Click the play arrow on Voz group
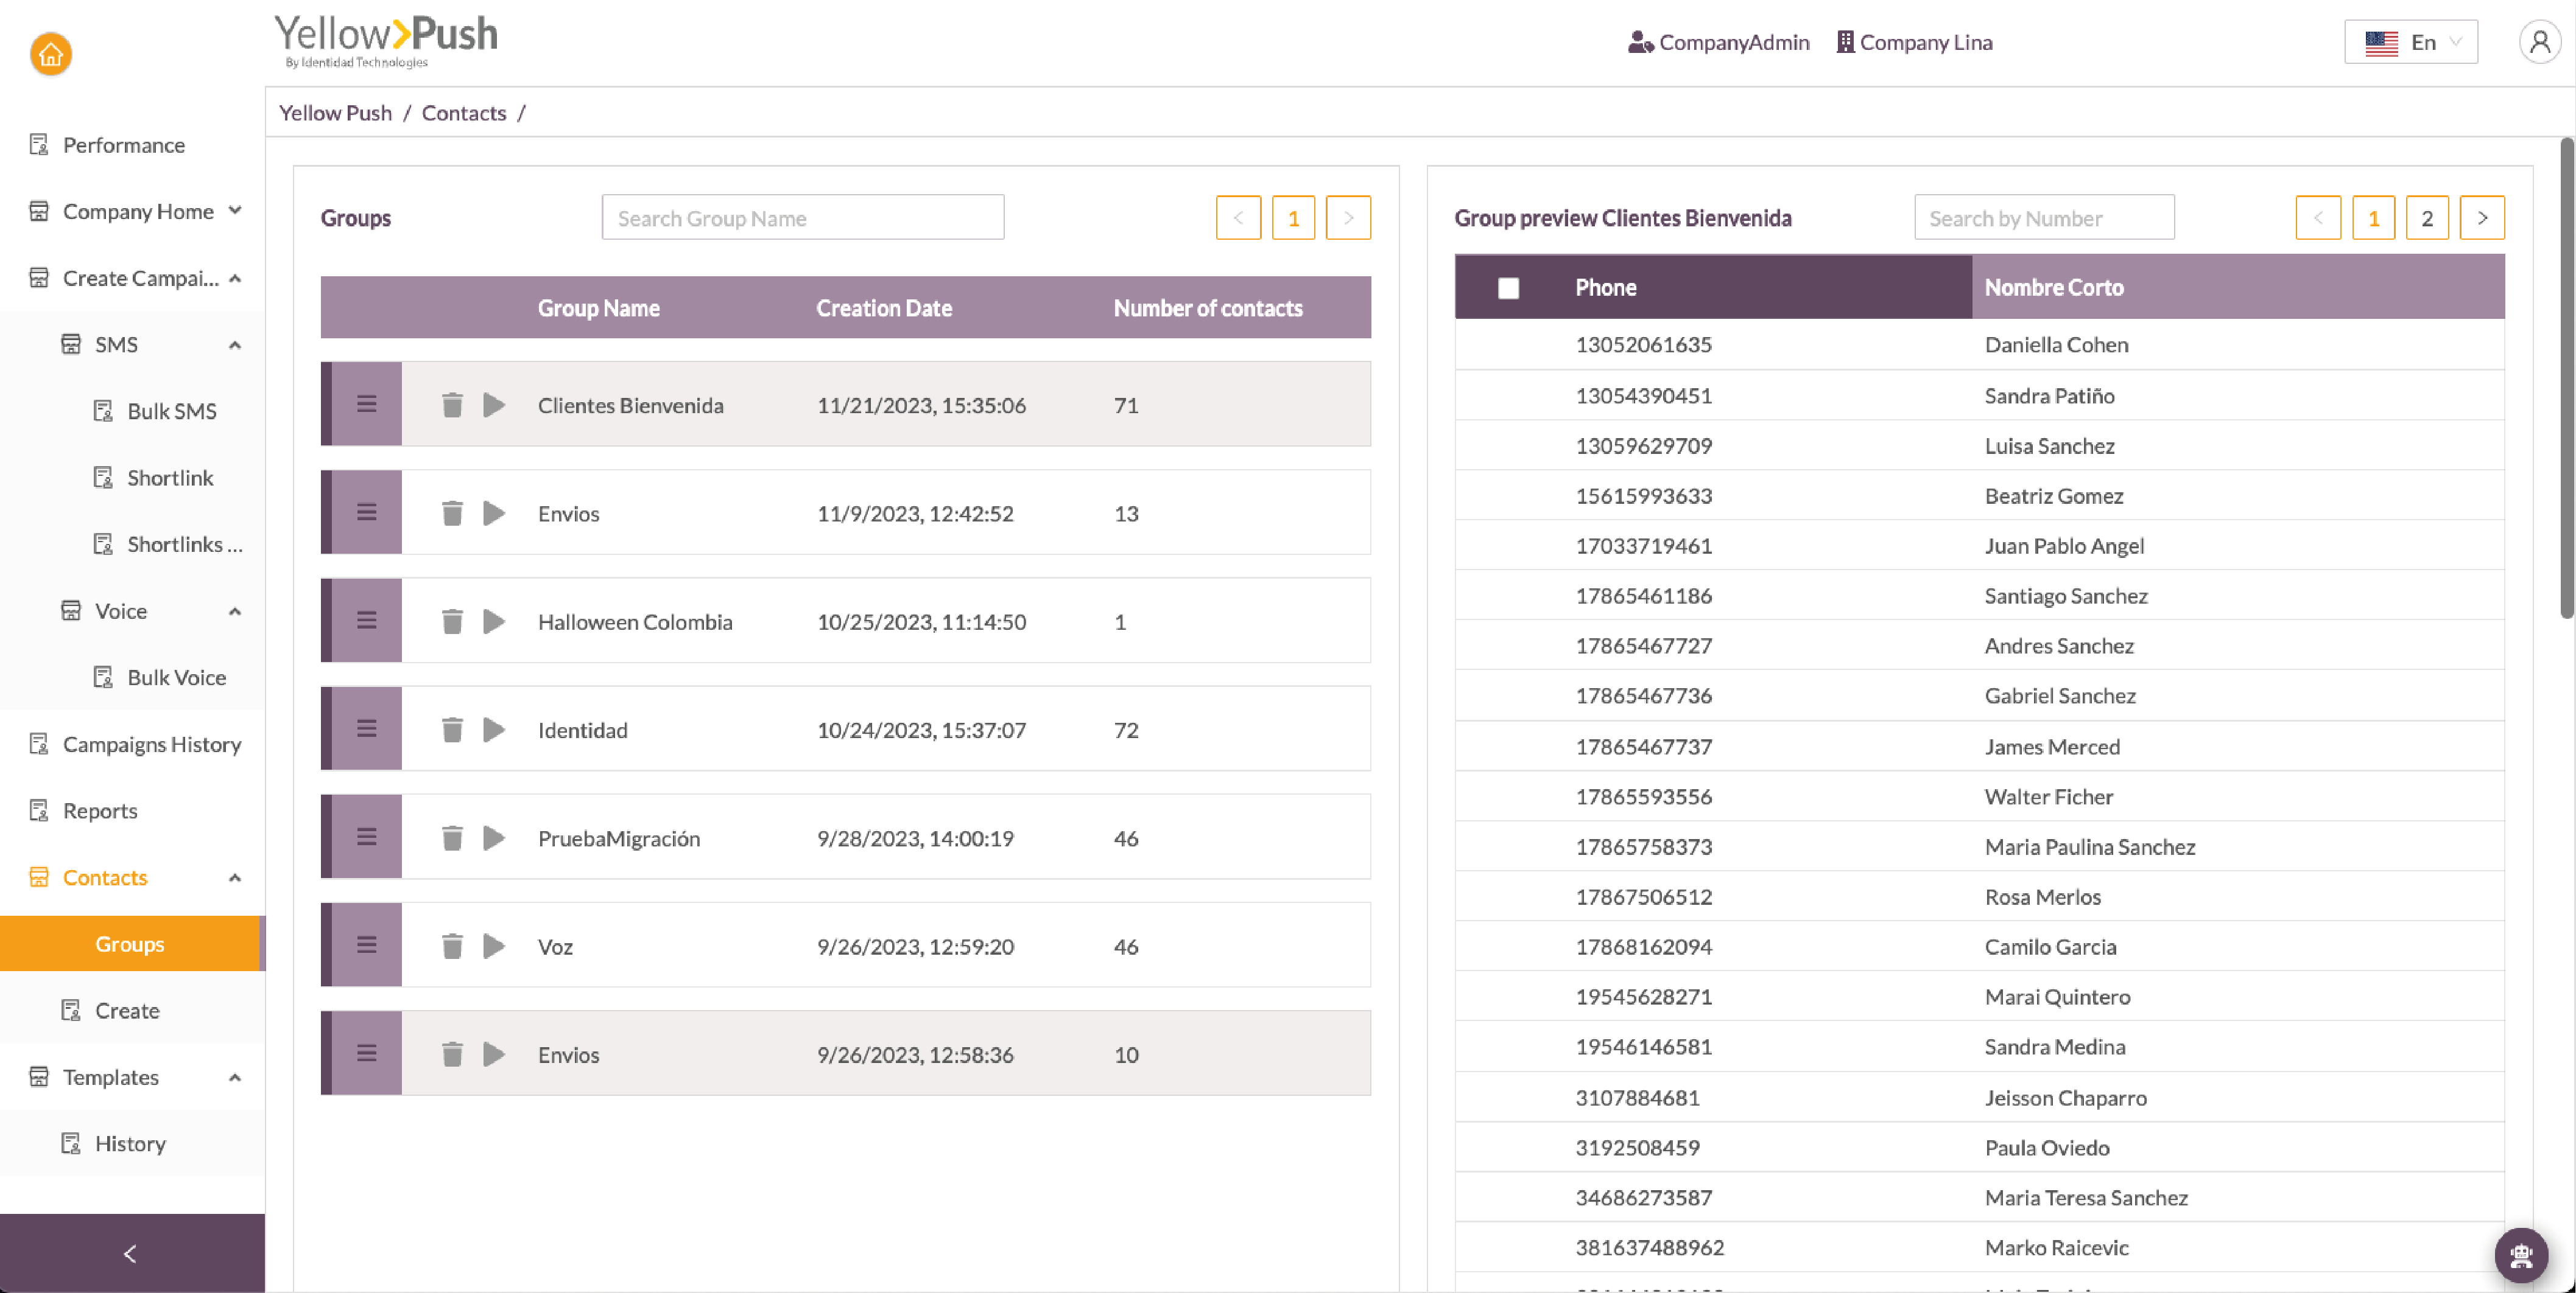Screen dimensions: 2576x1293 pos(493,946)
